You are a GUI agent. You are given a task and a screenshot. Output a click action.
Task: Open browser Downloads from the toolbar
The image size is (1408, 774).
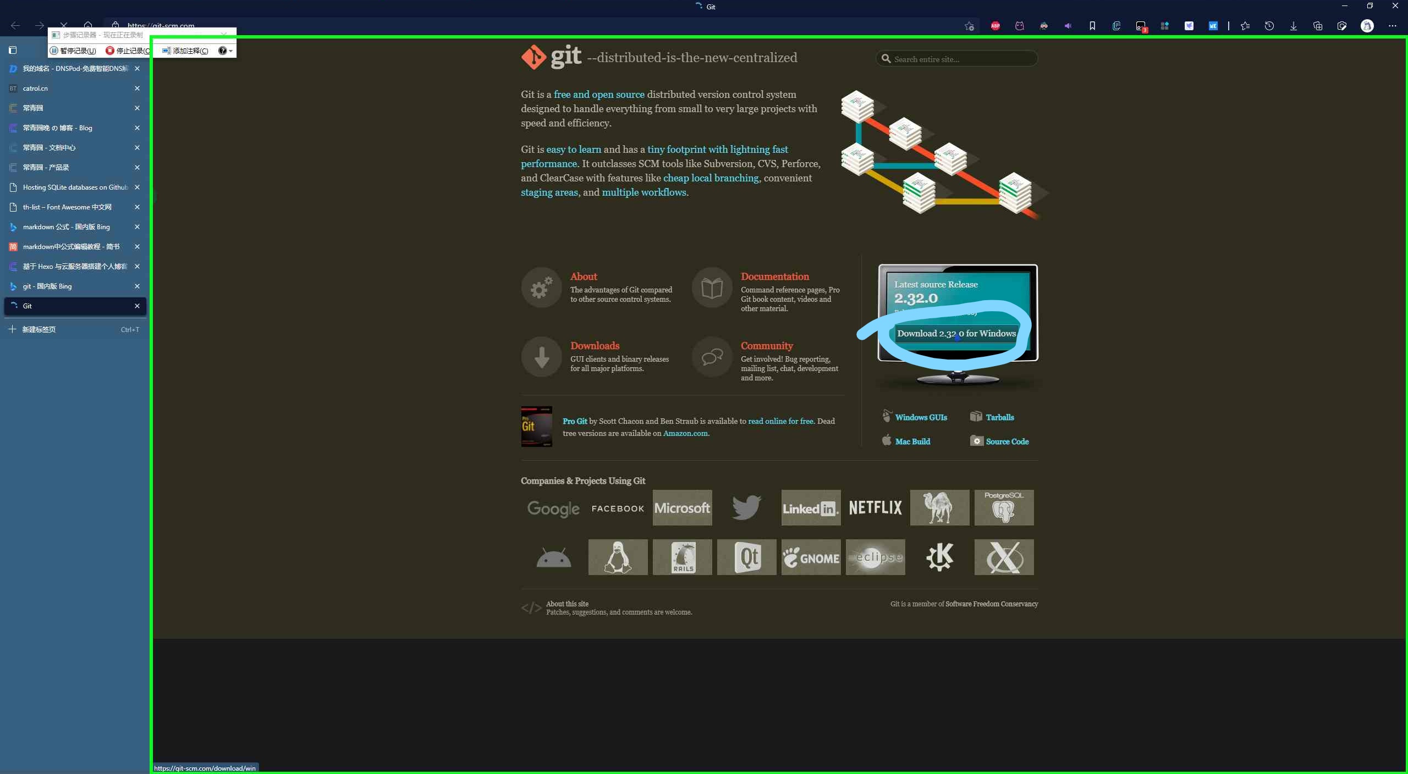coord(1293,26)
